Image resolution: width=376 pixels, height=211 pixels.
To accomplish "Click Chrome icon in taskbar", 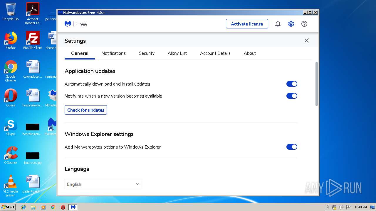I will [53, 207].
